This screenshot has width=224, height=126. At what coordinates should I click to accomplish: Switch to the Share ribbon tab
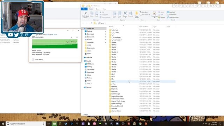(x=98, y=9)
